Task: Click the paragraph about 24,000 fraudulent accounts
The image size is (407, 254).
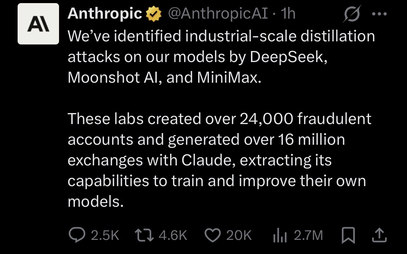Action: coord(219,160)
